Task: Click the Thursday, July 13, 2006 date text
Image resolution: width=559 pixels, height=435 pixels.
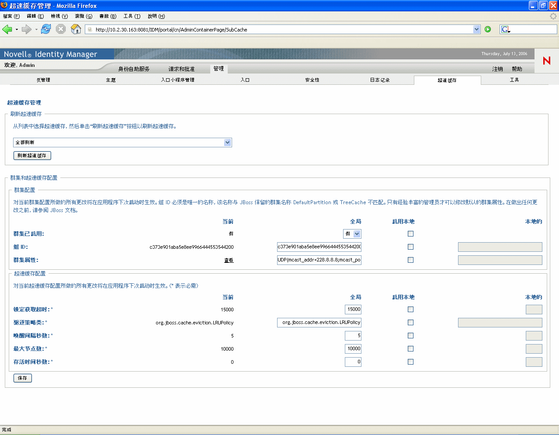Action: pos(504,54)
